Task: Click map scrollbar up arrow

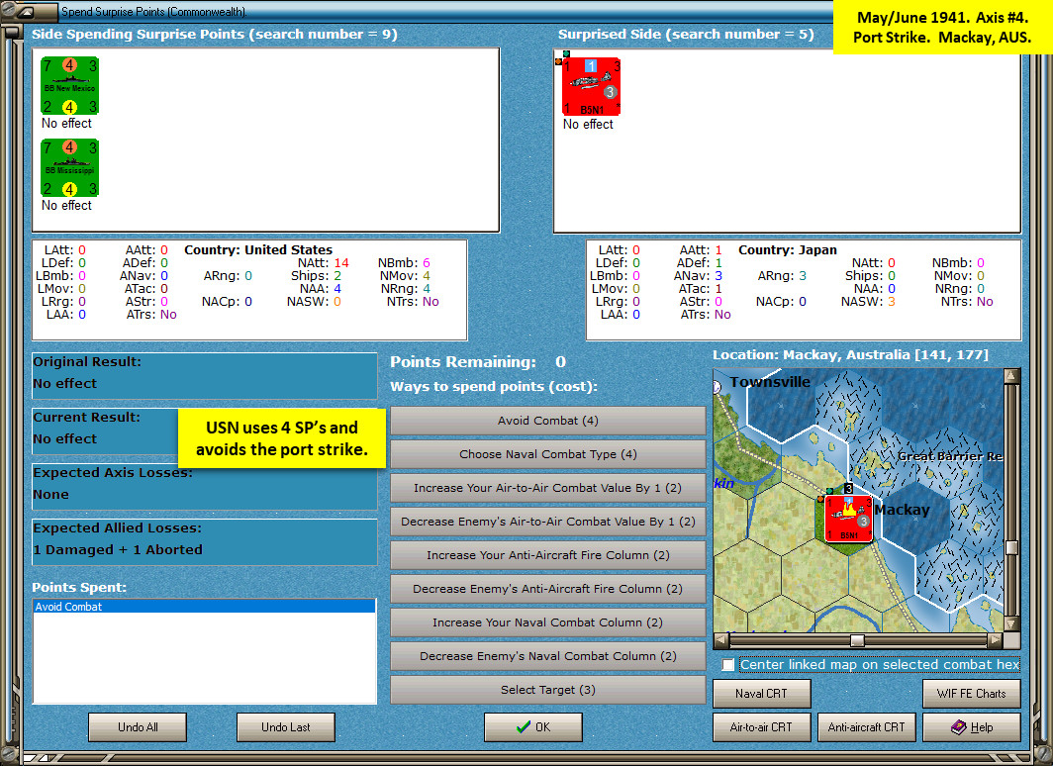Action: (x=1011, y=377)
